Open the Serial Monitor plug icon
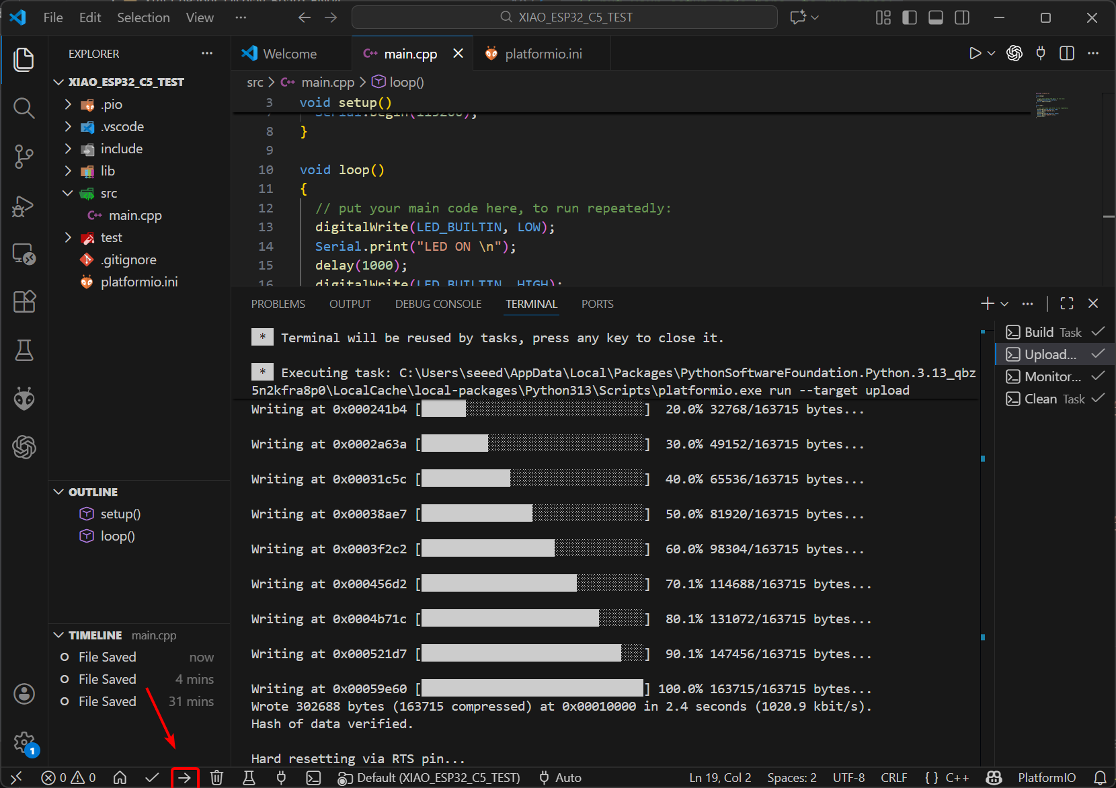The image size is (1116, 788). pyautogui.click(x=281, y=778)
